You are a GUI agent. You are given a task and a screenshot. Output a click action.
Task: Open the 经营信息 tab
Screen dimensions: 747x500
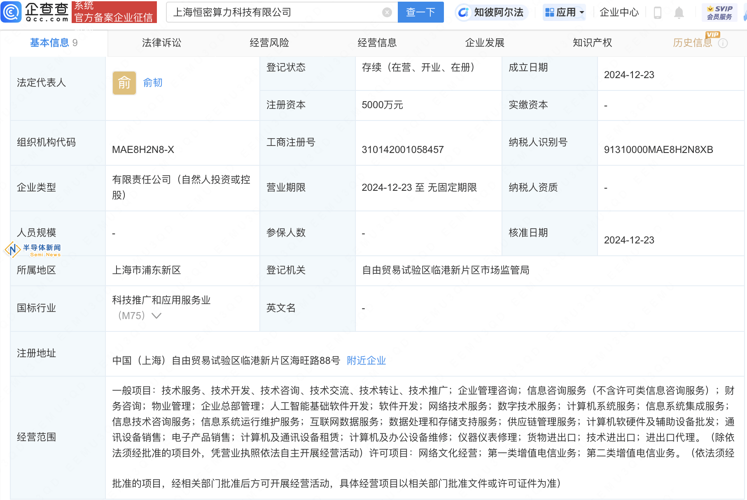pyautogui.click(x=377, y=43)
